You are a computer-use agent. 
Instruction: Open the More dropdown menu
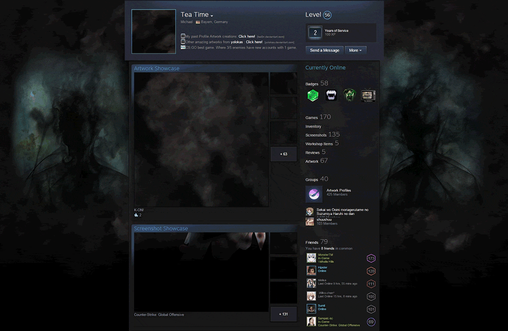pyautogui.click(x=356, y=50)
